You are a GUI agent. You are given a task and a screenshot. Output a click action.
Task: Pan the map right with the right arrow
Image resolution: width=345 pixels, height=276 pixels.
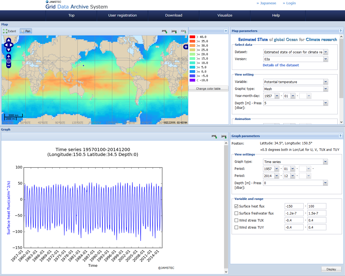(x=12, y=45)
